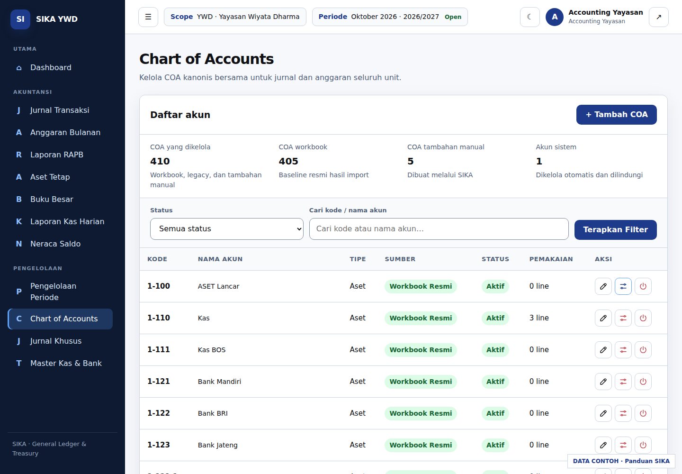The width and height of the screenshot is (682, 474).
Task: Go to Dashboard in sidebar
Action: click(x=60, y=68)
